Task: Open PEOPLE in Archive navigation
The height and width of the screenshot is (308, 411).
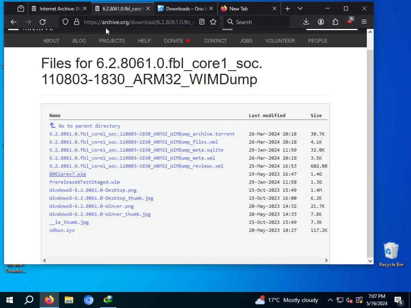Action: [x=318, y=41]
